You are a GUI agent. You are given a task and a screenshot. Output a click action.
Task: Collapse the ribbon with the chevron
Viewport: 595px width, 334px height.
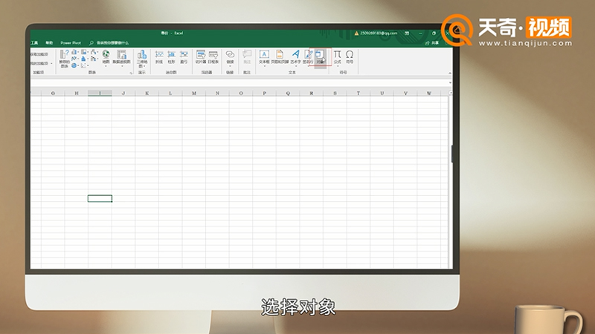coord(450,73)
